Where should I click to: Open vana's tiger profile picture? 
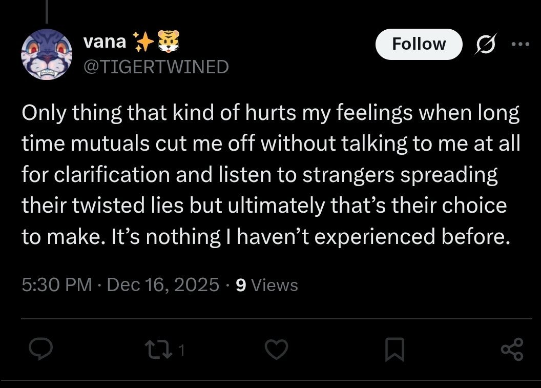(x=46, y=55)
